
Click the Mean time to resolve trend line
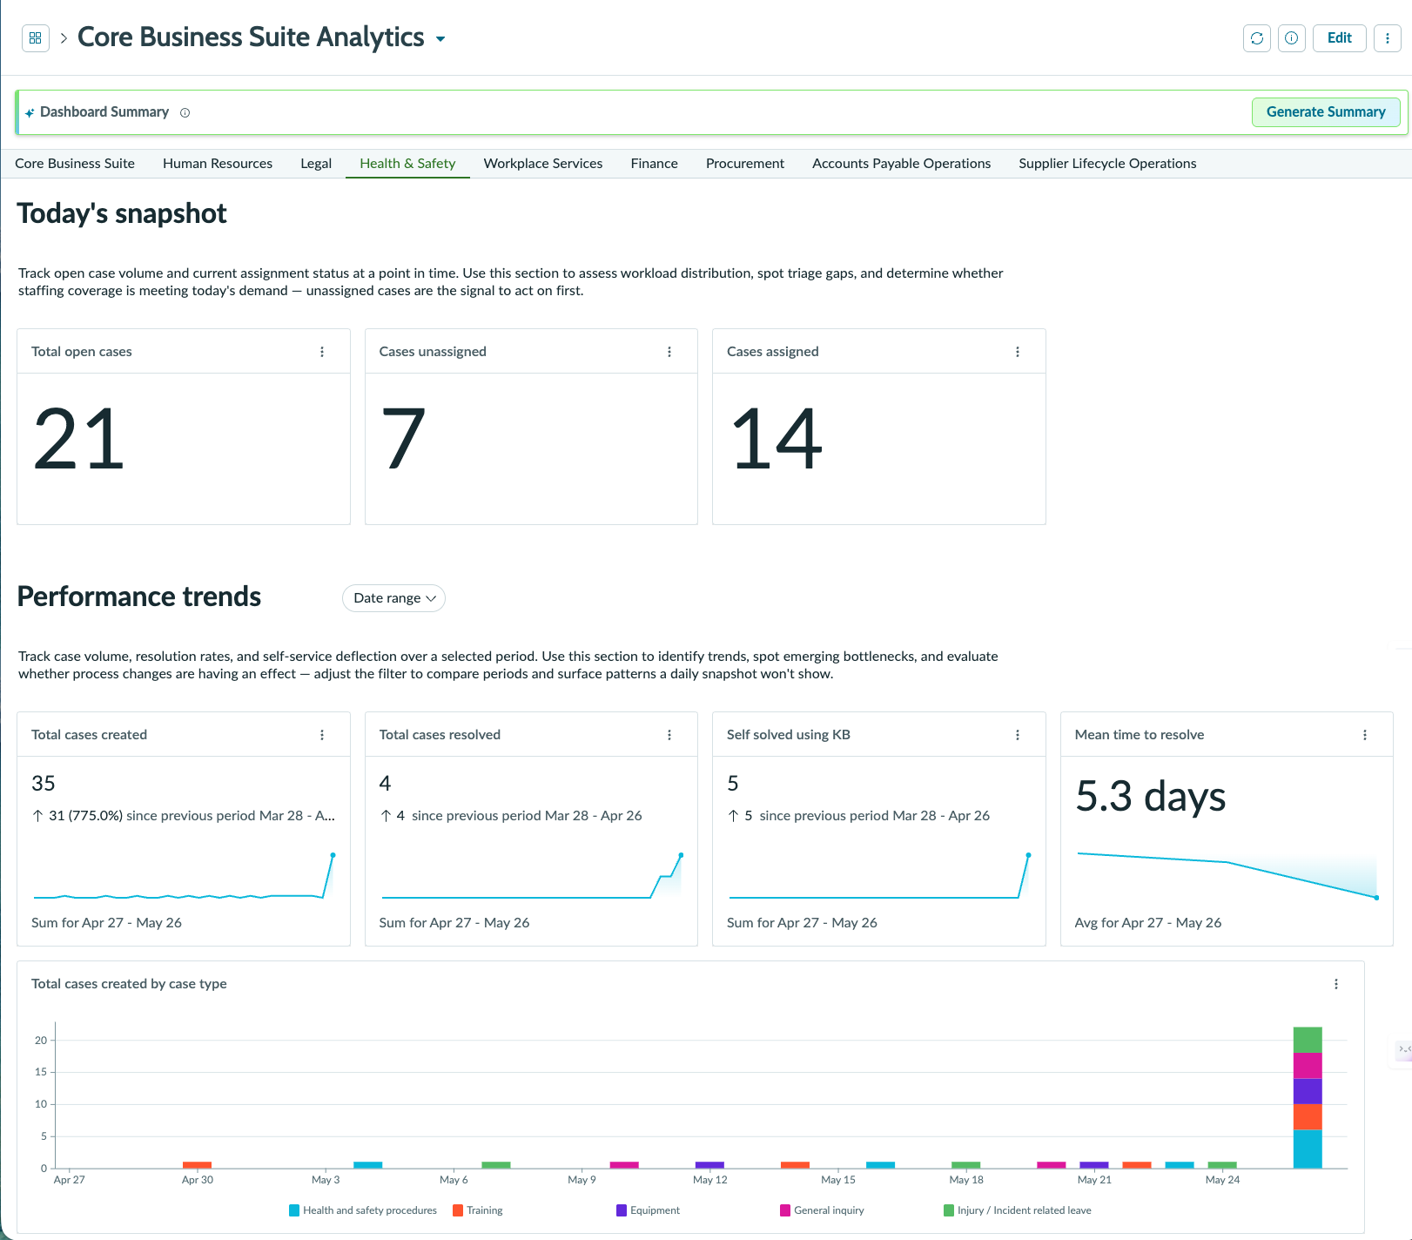[1227, 875]
